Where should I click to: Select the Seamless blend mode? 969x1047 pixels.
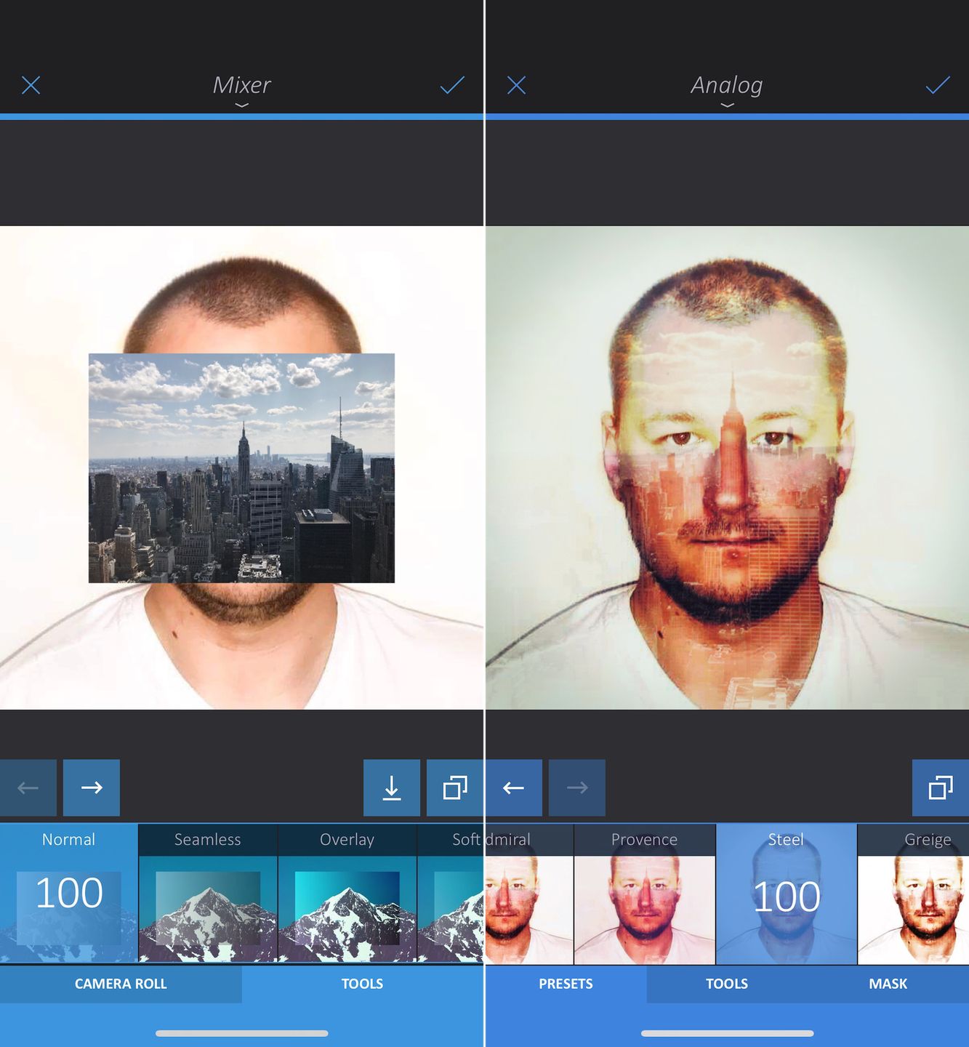click(x=207, y=894)
